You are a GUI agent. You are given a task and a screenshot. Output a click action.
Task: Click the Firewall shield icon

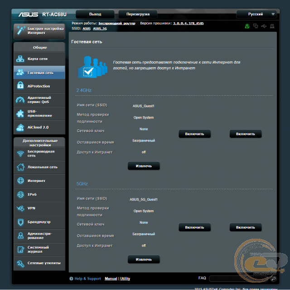20,222
